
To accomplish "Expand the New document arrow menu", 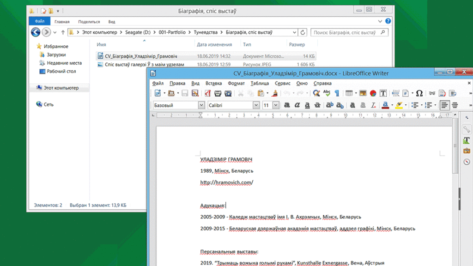I will point(164,93).
